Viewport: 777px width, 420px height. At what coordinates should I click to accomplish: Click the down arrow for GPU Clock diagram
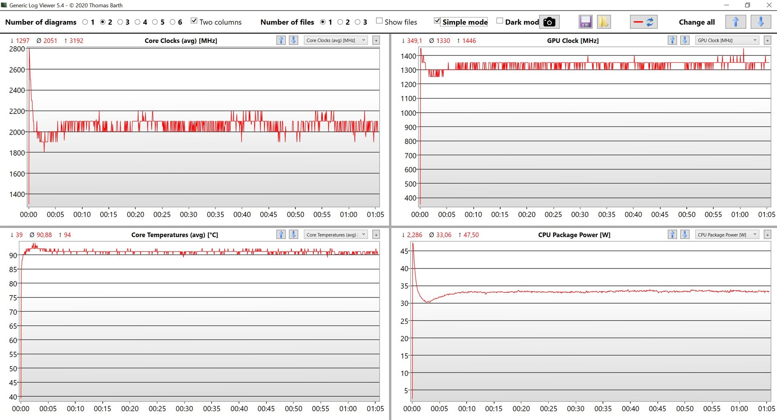685,40
